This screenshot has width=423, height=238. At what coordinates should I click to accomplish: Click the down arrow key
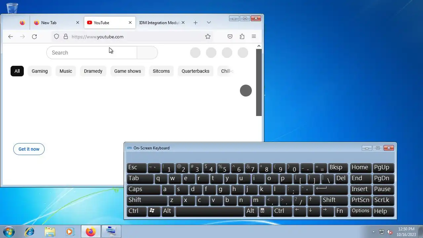[314, 212]
